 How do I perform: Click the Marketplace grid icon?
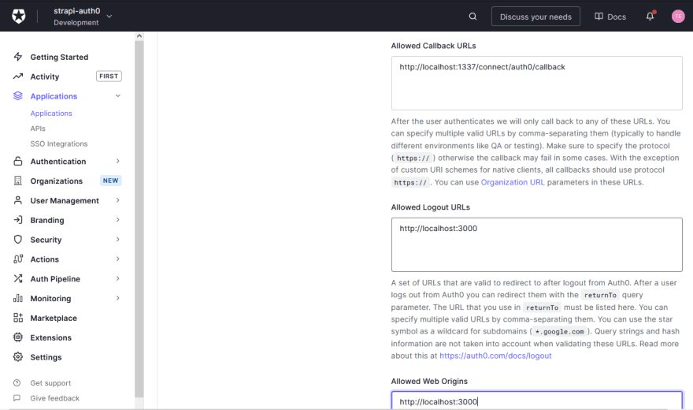point(17,318)
